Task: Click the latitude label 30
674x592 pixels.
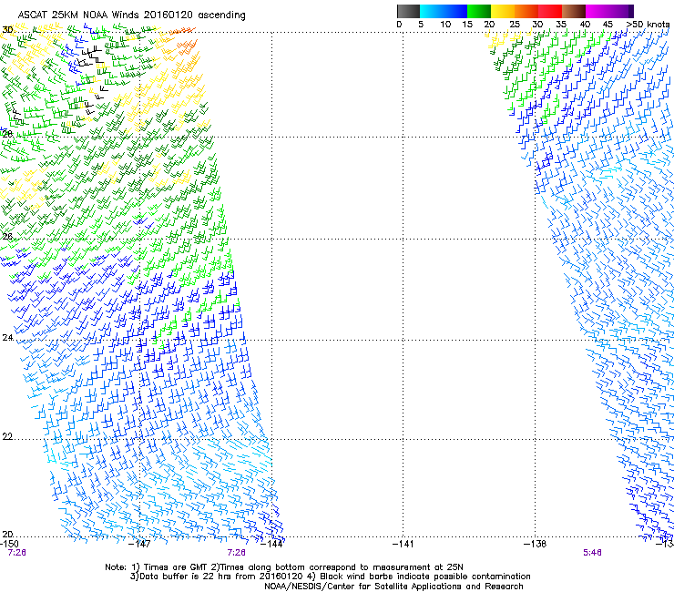Action: point(7,30)
